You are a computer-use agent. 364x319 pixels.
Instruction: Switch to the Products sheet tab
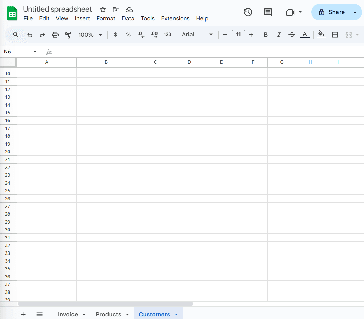(x=109, y=314)
